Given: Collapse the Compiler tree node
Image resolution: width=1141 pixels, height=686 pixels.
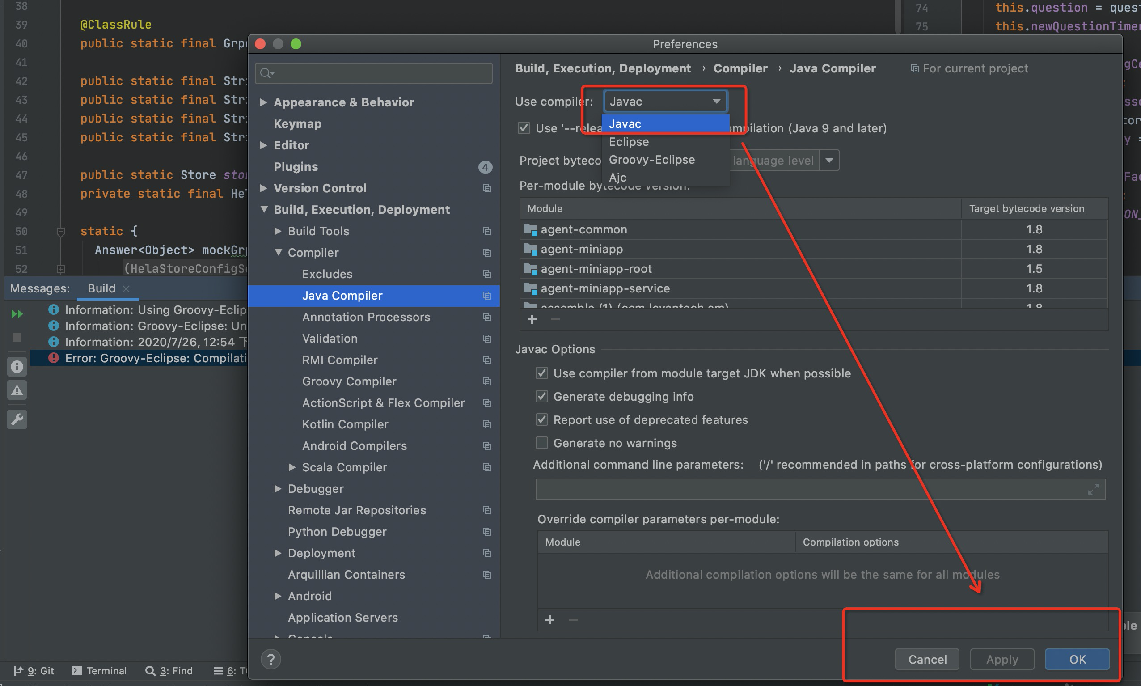Looking at the screenshot, I should coord(278,252).
